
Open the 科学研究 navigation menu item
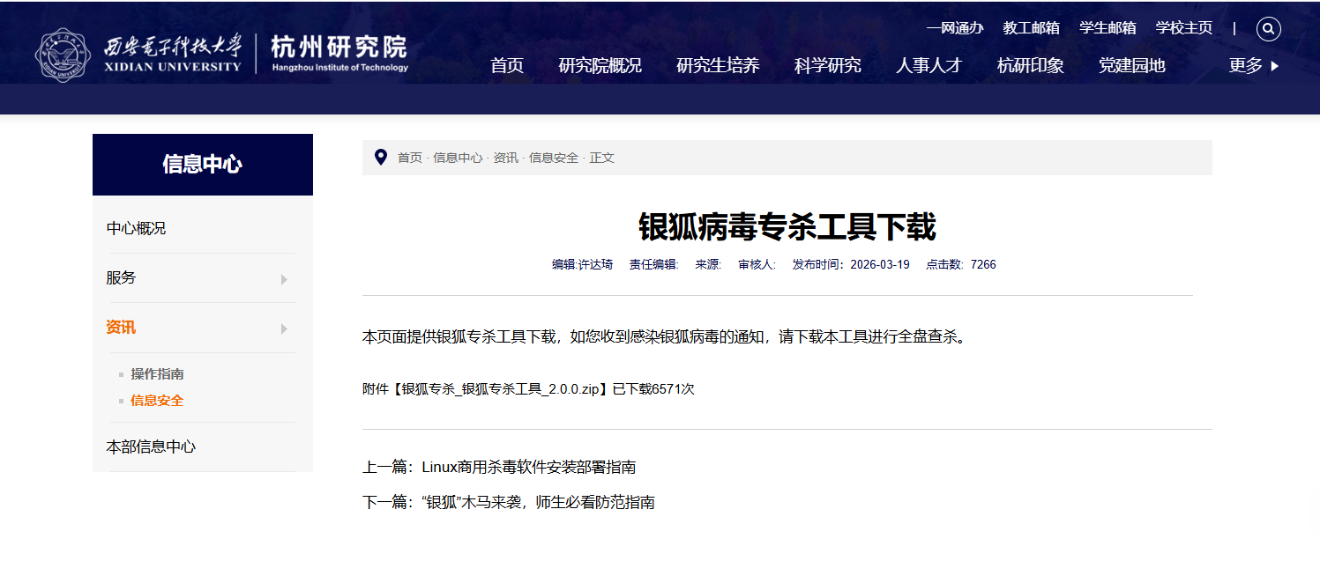pyautogui.click(x=827, y=65)
